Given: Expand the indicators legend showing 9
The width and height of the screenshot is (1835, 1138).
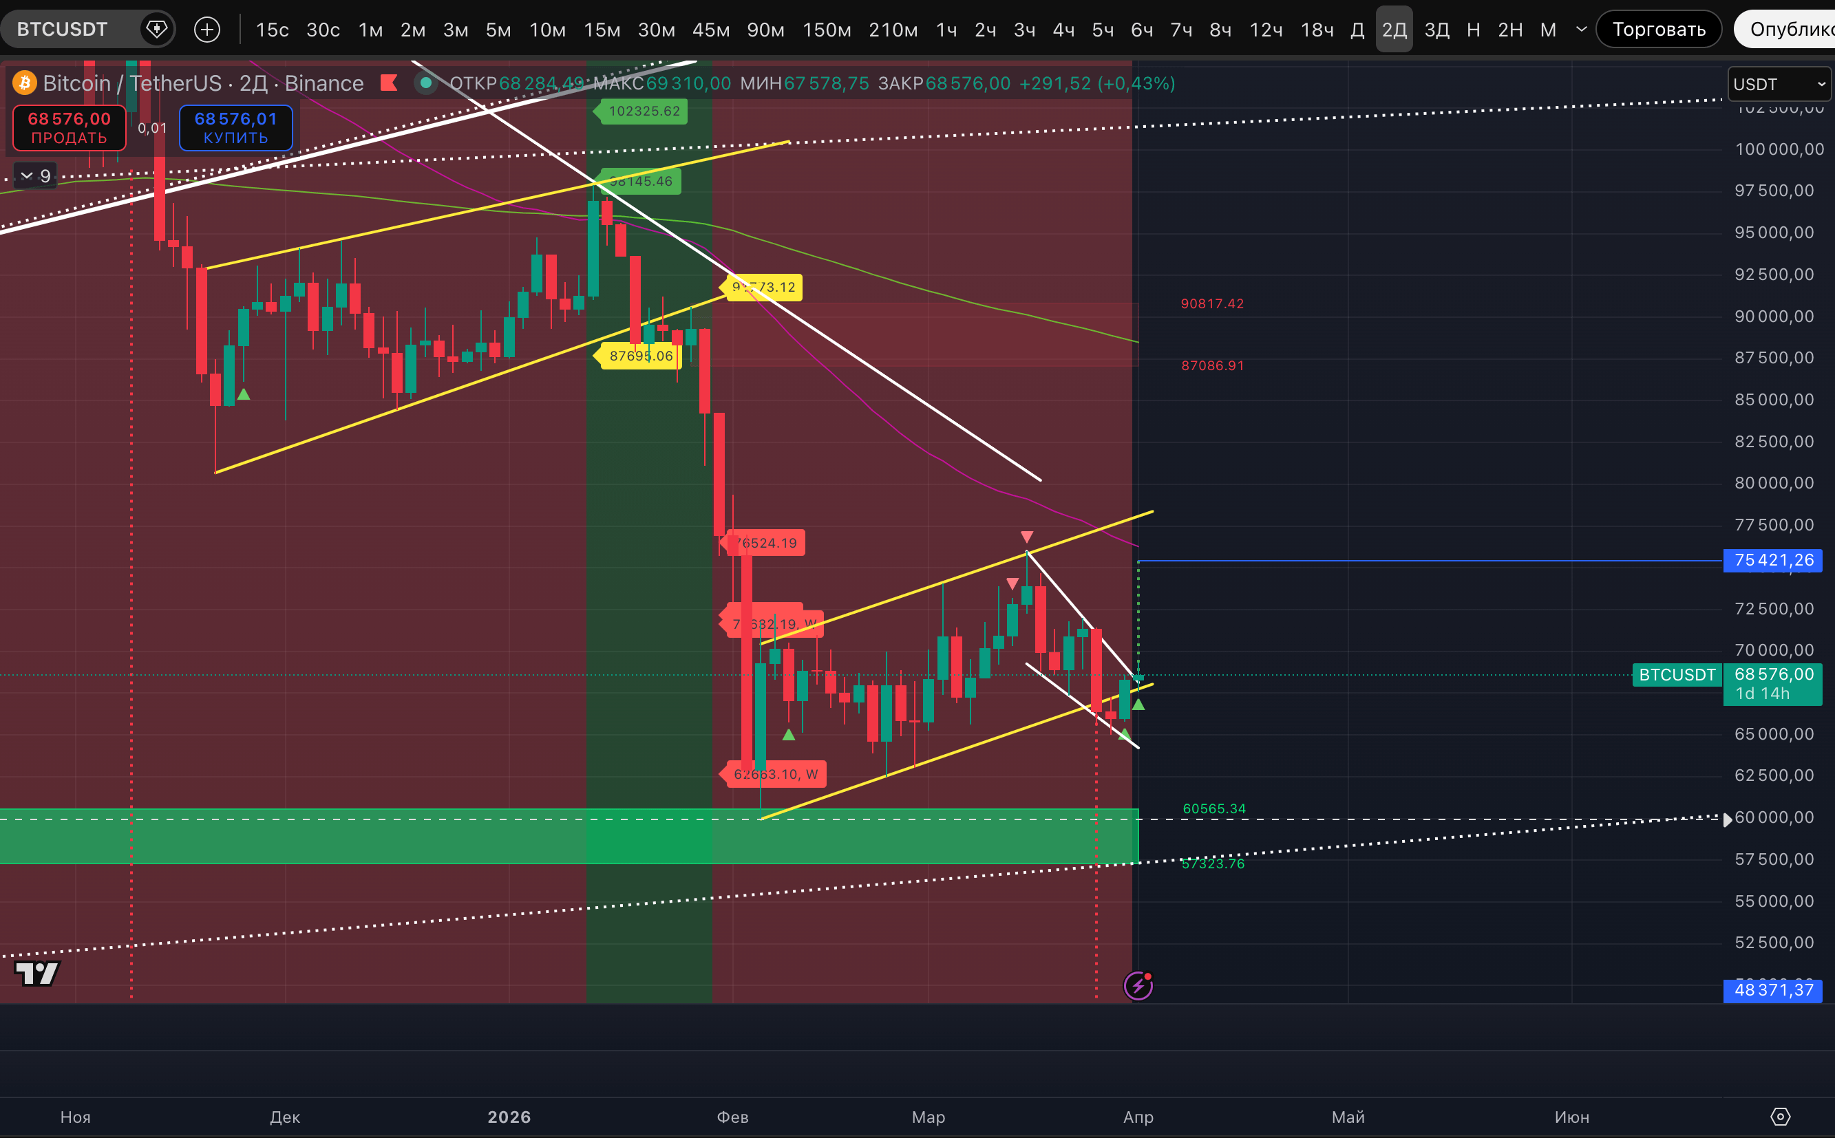Looking at the screenshot, I should 34,176.
